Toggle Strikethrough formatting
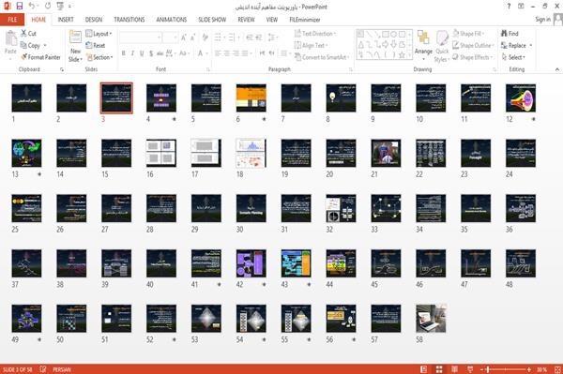 (160, 53)
